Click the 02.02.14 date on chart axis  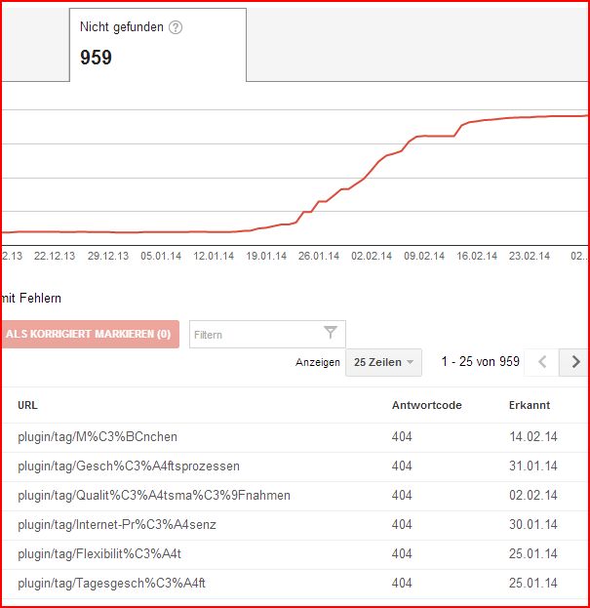(x=372, y=257)
